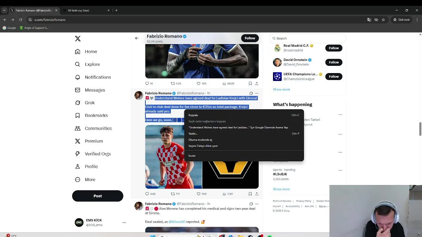Image resolution: width=422 pixels, height=237 pixels.
Task: Follow Real Madrid C.F.
Action: 334,48
